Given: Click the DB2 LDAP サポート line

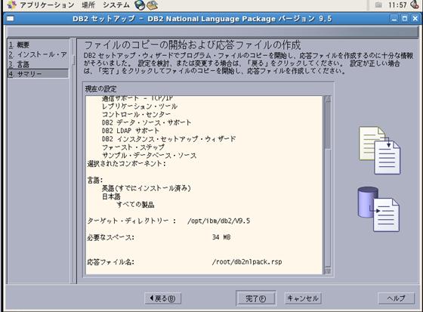Looking at the screenshot, I should tap(131, 131).
